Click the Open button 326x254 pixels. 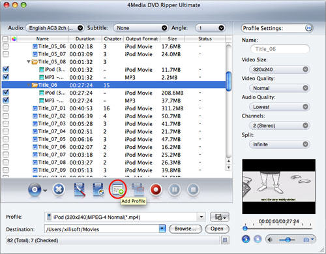point(217,229)
